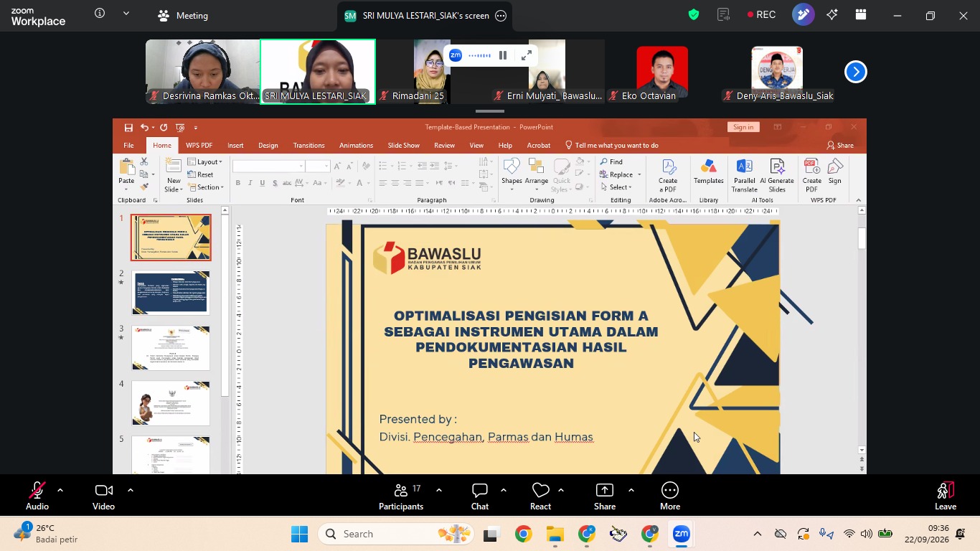Viewport: 980px width, 551px height.
Task: Open the Transitions ribbon tab
Action: [x=308, y=146]
